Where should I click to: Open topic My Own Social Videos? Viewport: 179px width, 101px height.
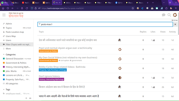(68, 57)
